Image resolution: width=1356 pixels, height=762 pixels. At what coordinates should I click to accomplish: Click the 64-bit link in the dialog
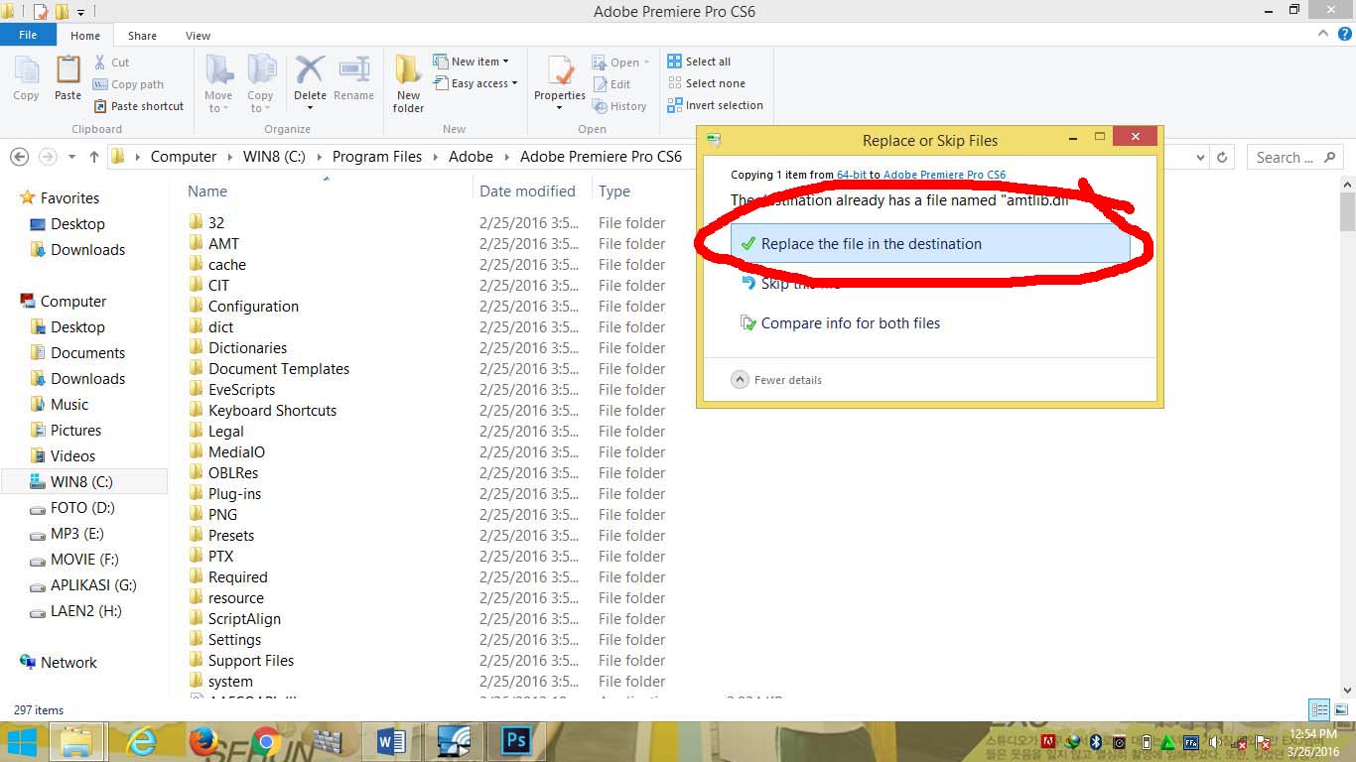point(852,175)
